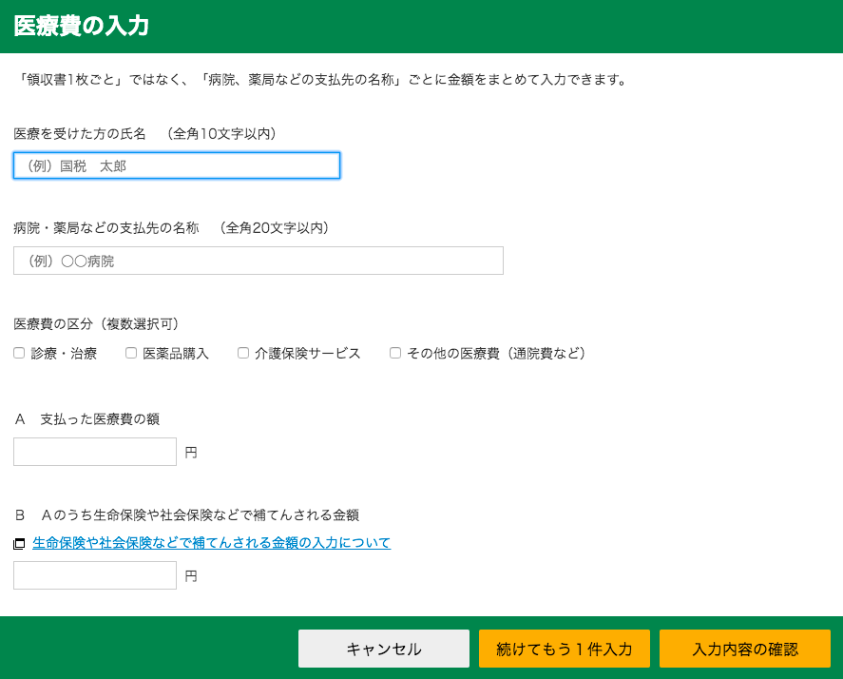
Task: Focus the patient name field (国税 太郎)
Action: (177, 165)
